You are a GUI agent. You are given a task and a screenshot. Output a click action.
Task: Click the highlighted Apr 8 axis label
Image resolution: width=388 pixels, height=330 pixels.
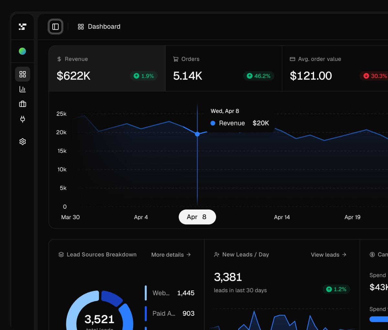point(197,217)
